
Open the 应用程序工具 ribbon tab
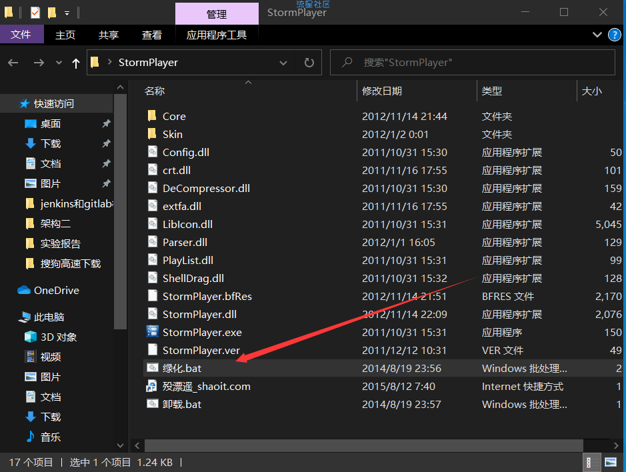(x=217, y=35)
